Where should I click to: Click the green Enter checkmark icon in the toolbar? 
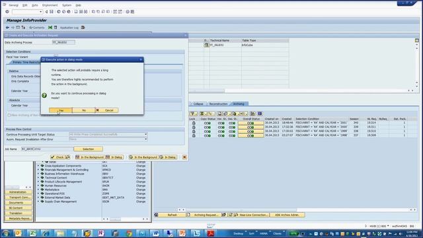point(7,12)
